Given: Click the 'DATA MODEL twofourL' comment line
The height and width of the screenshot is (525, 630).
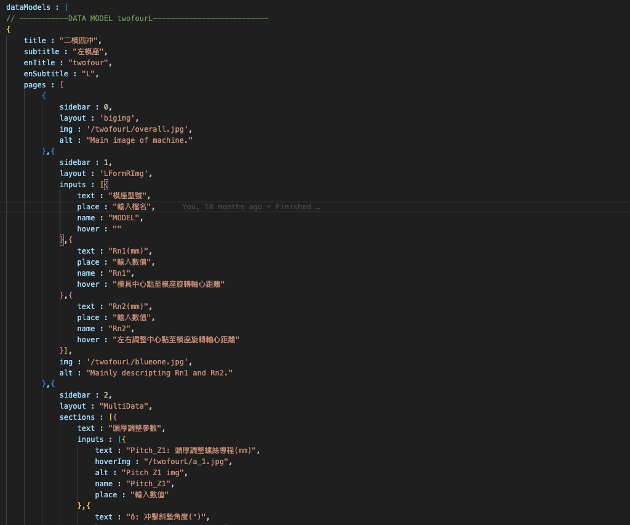Looking at the screenshot, I should pos(137,18).
